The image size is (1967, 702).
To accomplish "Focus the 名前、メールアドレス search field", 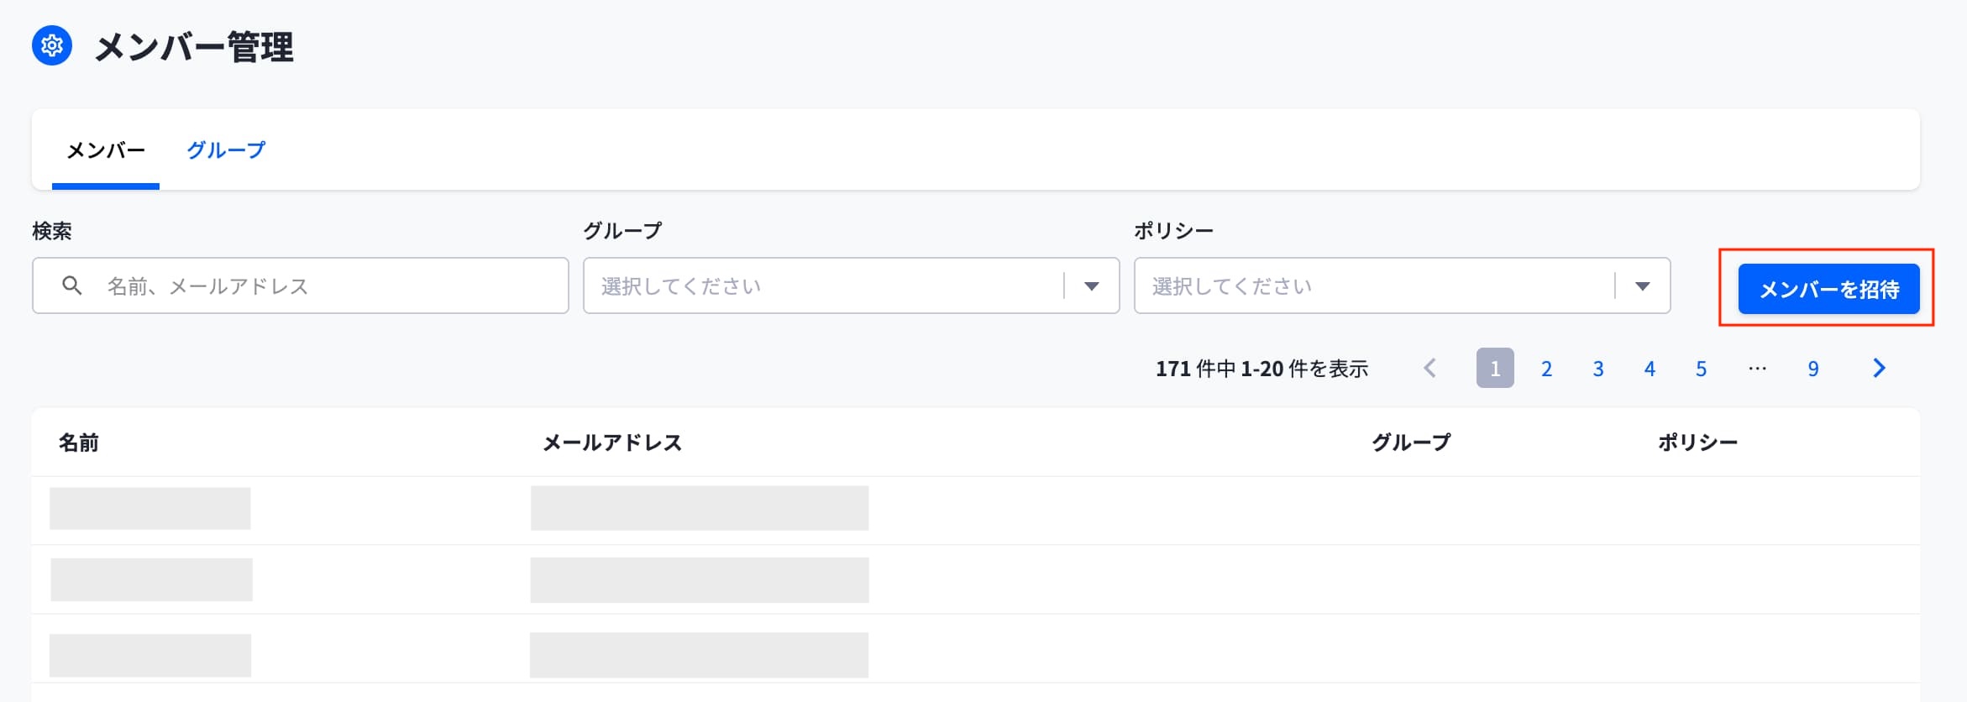I will pos(301,286).
